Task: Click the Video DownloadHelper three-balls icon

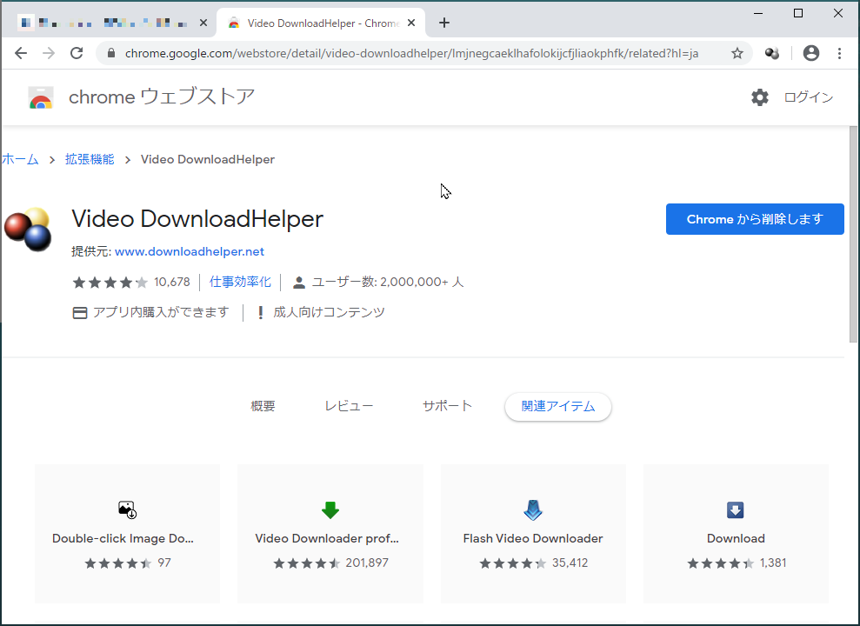Action: click(28, 230)
